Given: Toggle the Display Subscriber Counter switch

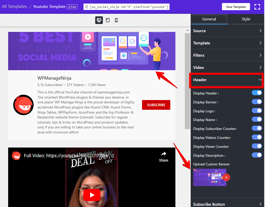Looking at the screenshot, I should coord(257,128).
